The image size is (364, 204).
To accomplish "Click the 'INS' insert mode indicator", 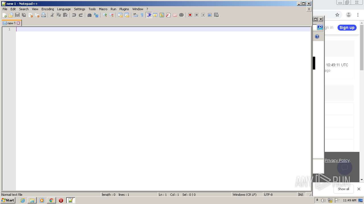I will 301,195.
